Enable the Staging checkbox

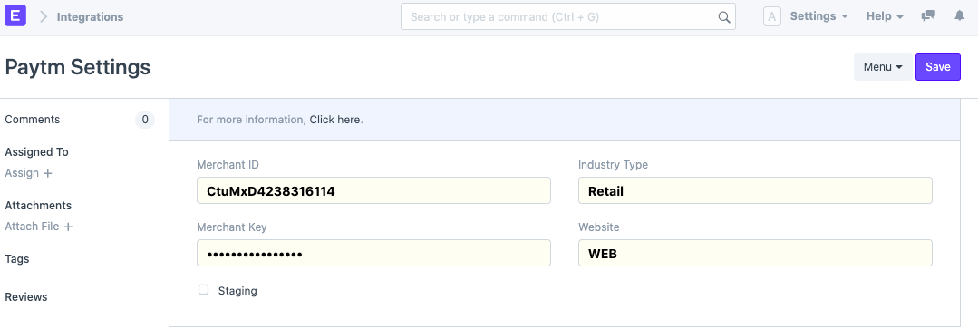click(203, 290)
